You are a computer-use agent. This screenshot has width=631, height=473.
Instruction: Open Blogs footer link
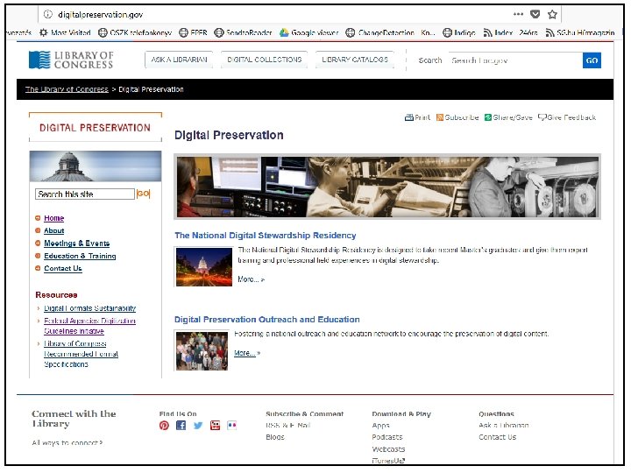275,437
